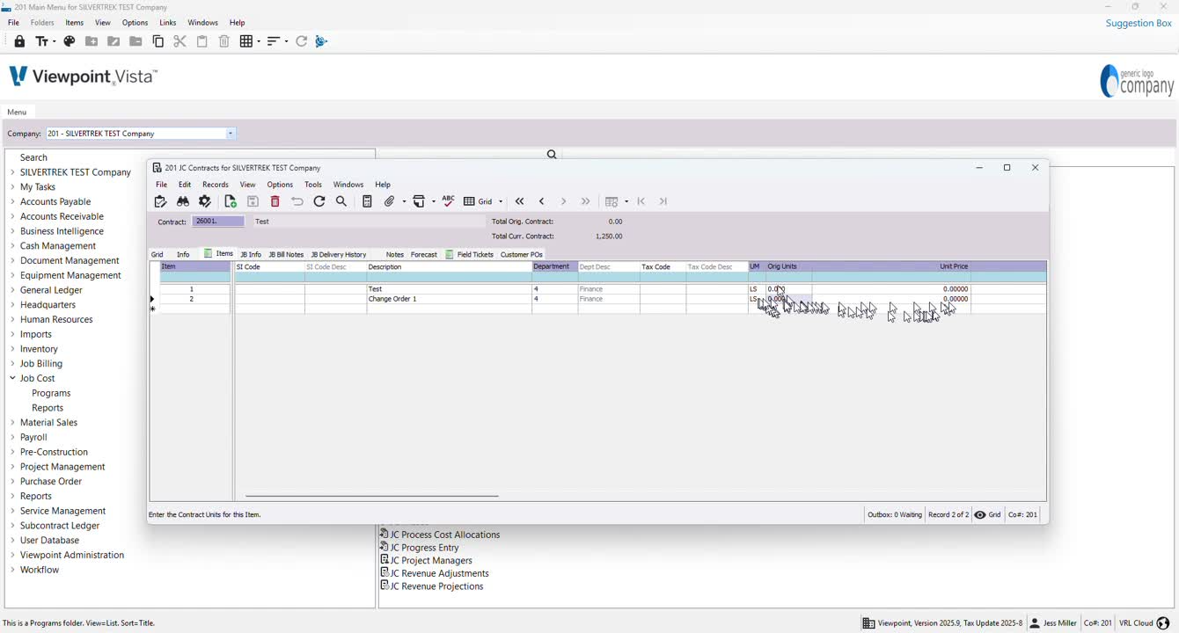Open the Records menu in JC Contracts
Image resolution: width=1179 pixels, height=633 pixels.
coord(216,185)
